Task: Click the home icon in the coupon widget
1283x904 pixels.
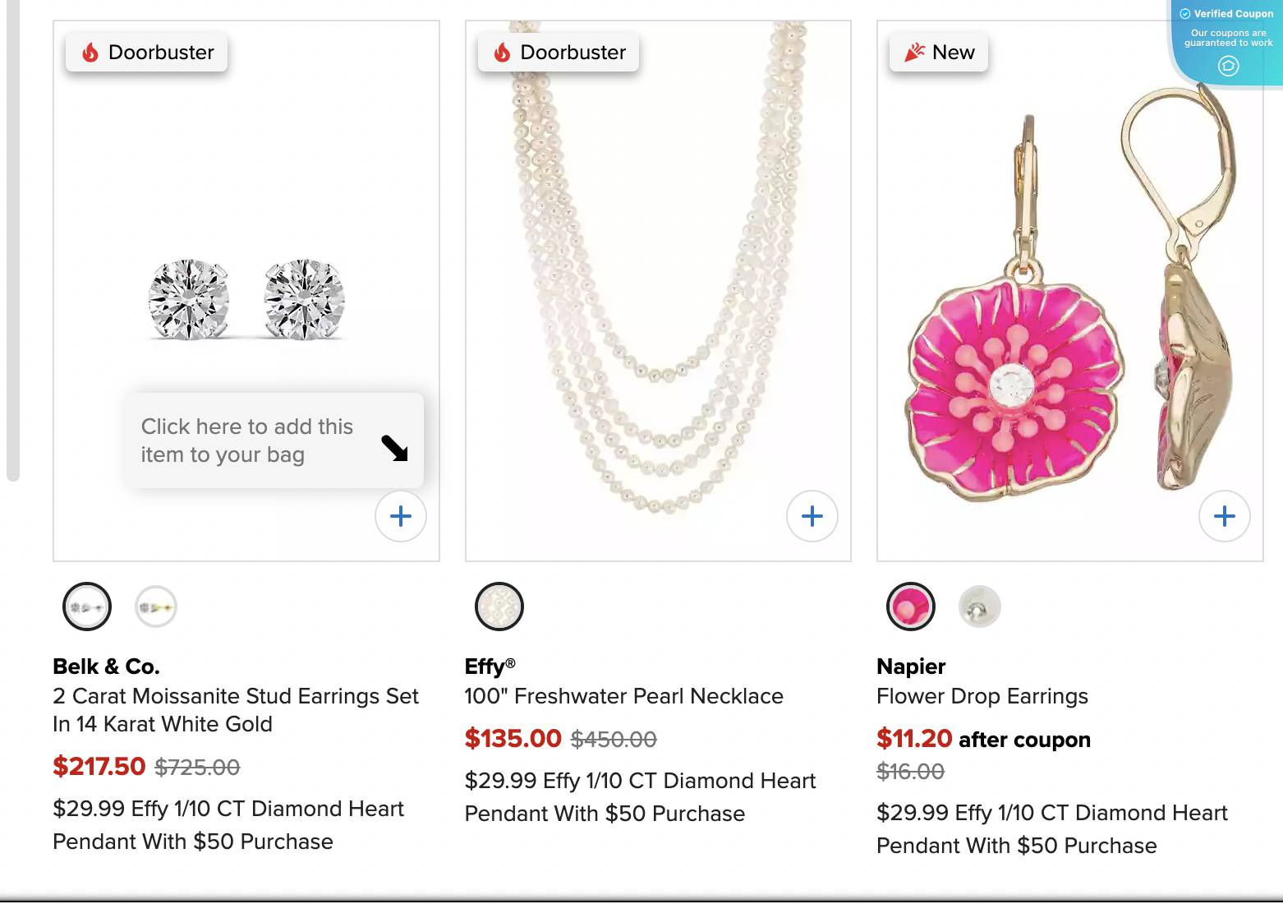Action: (x=1227, y=67)
